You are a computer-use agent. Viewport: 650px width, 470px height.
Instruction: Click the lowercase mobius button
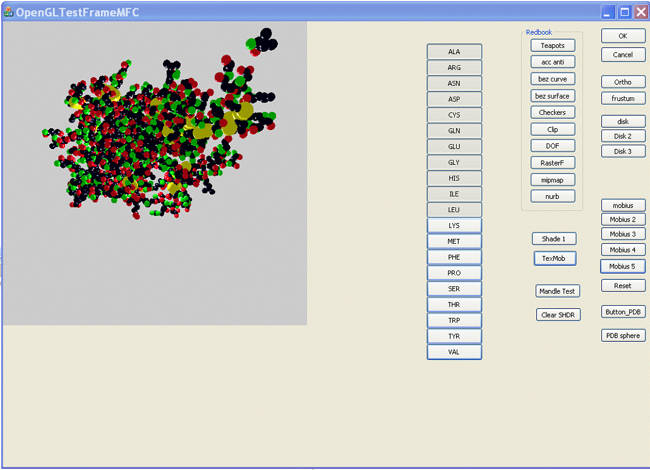coord(623,205)
